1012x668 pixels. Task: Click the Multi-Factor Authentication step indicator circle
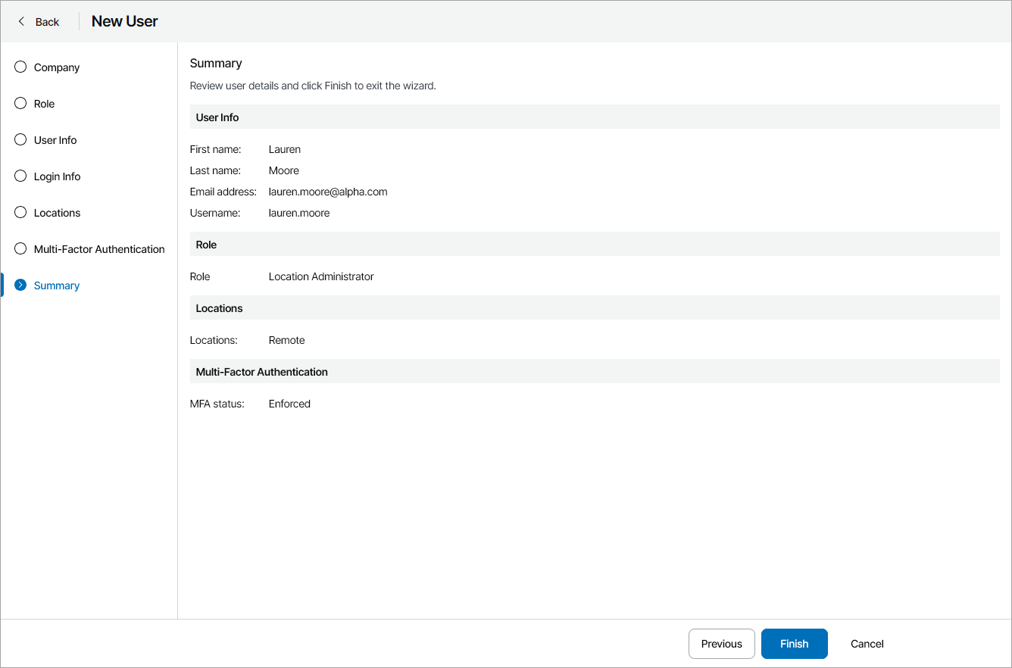click(20, 248)
